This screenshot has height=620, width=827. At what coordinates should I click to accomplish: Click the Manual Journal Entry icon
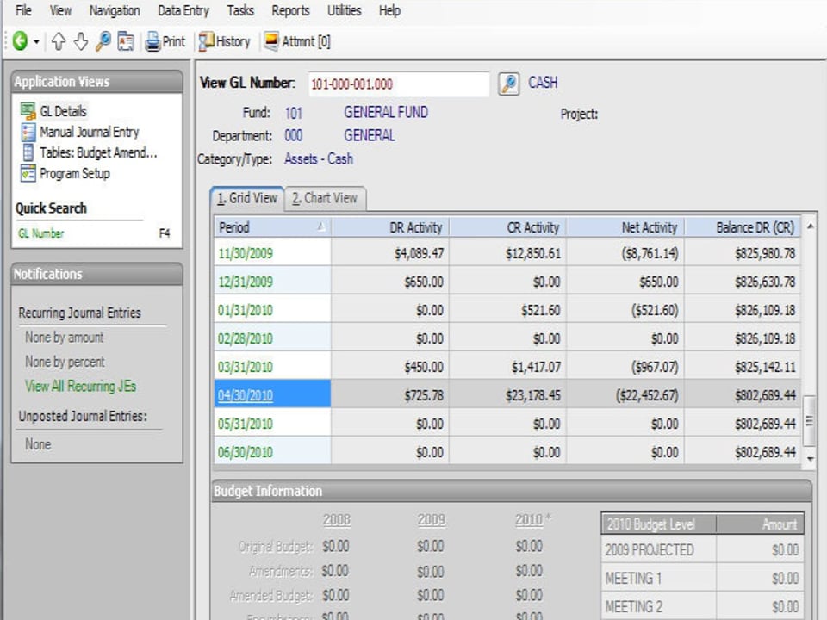[28, 132]
